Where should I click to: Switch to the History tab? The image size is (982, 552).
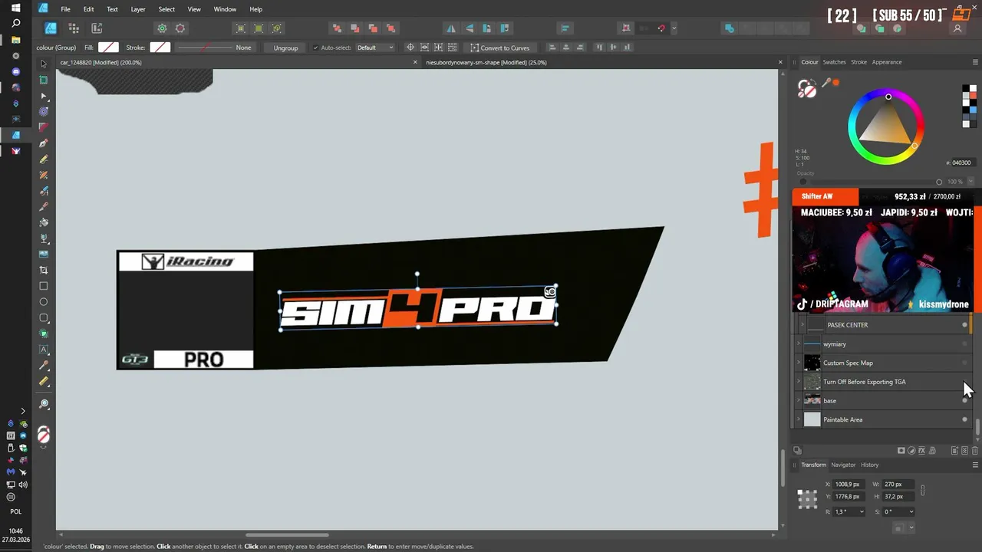(869, 465)
